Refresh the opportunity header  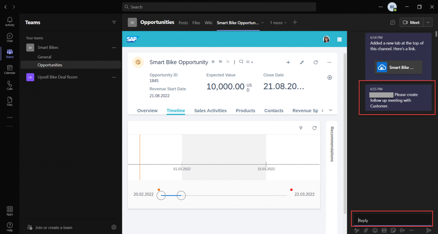tap(316, 62)
